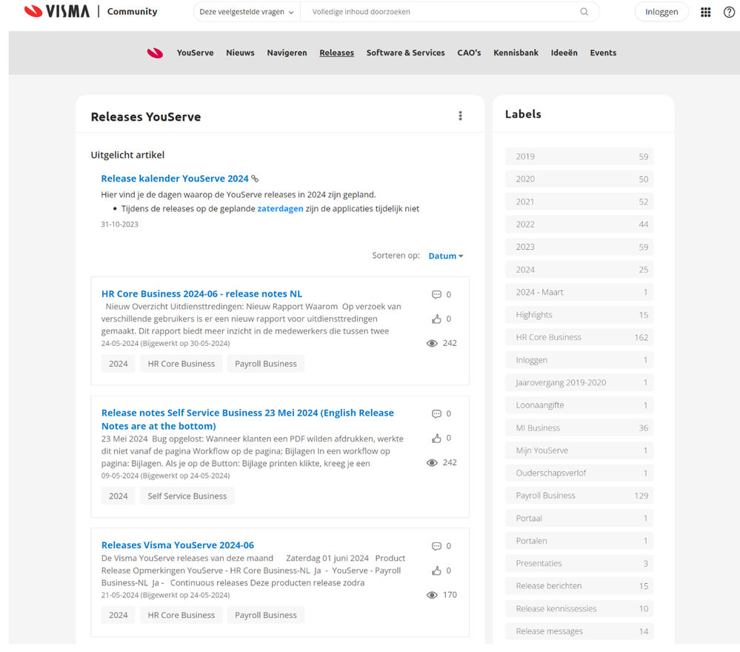
Task: Open the Releases menu item
Action: coord(336,53)
